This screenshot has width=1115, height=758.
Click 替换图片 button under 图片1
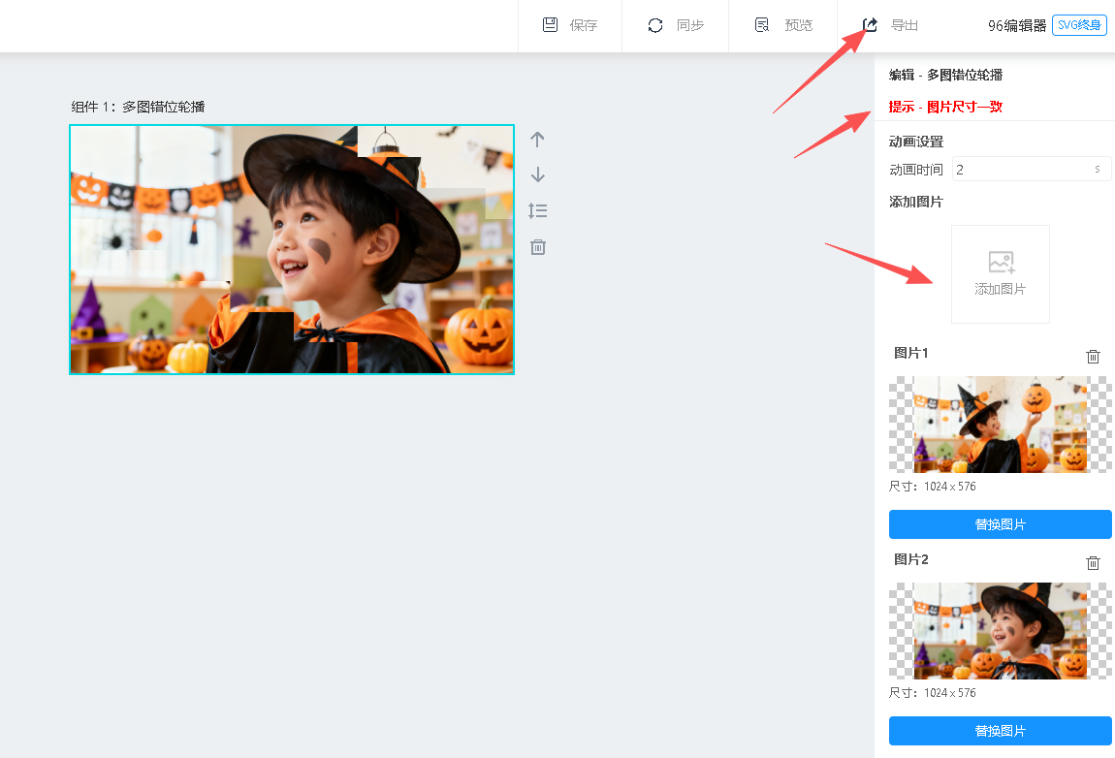1000,524
